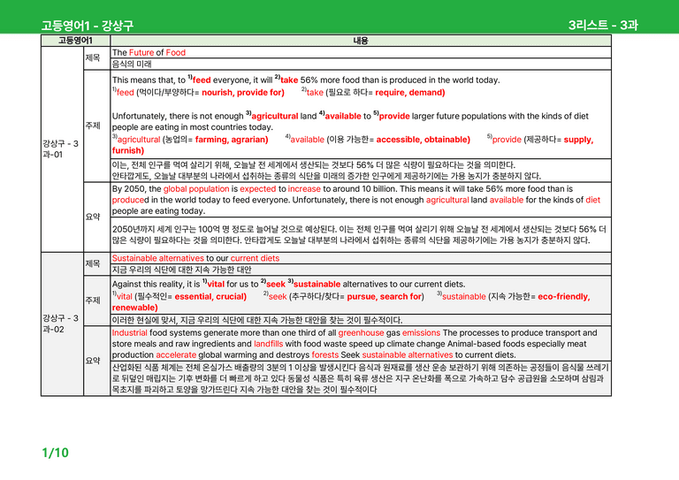Click the Korean translation 음식의 미래
This screenshot has width=679, height=480.
click(132, 64)
